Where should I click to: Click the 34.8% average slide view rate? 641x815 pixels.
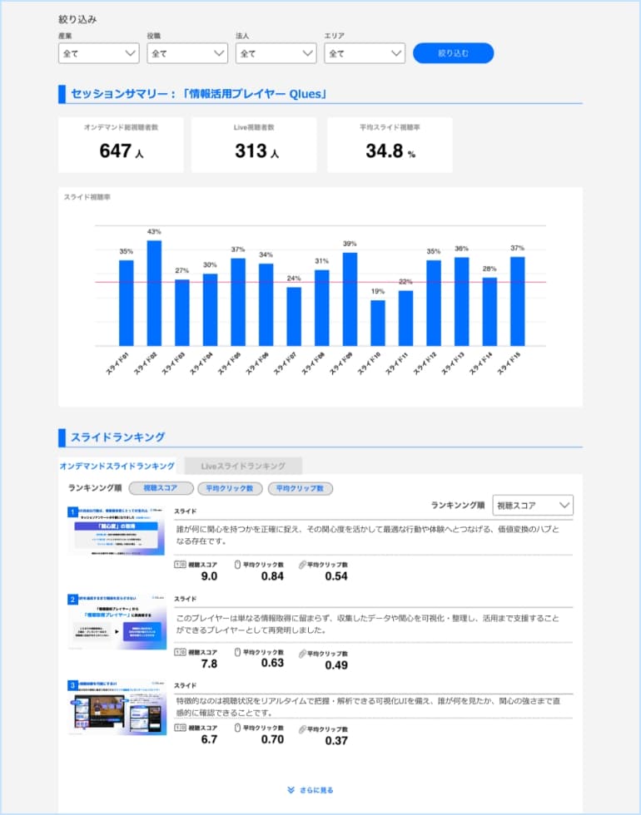tap(390, 151)
